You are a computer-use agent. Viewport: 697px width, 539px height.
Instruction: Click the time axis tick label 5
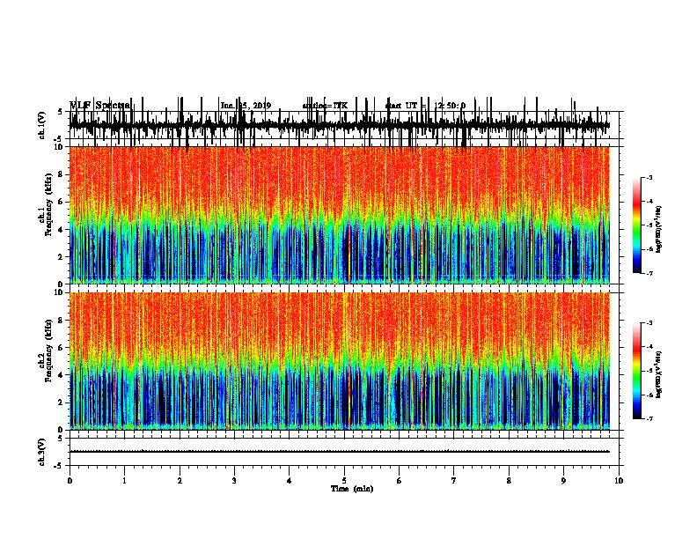tap(344, 481)
